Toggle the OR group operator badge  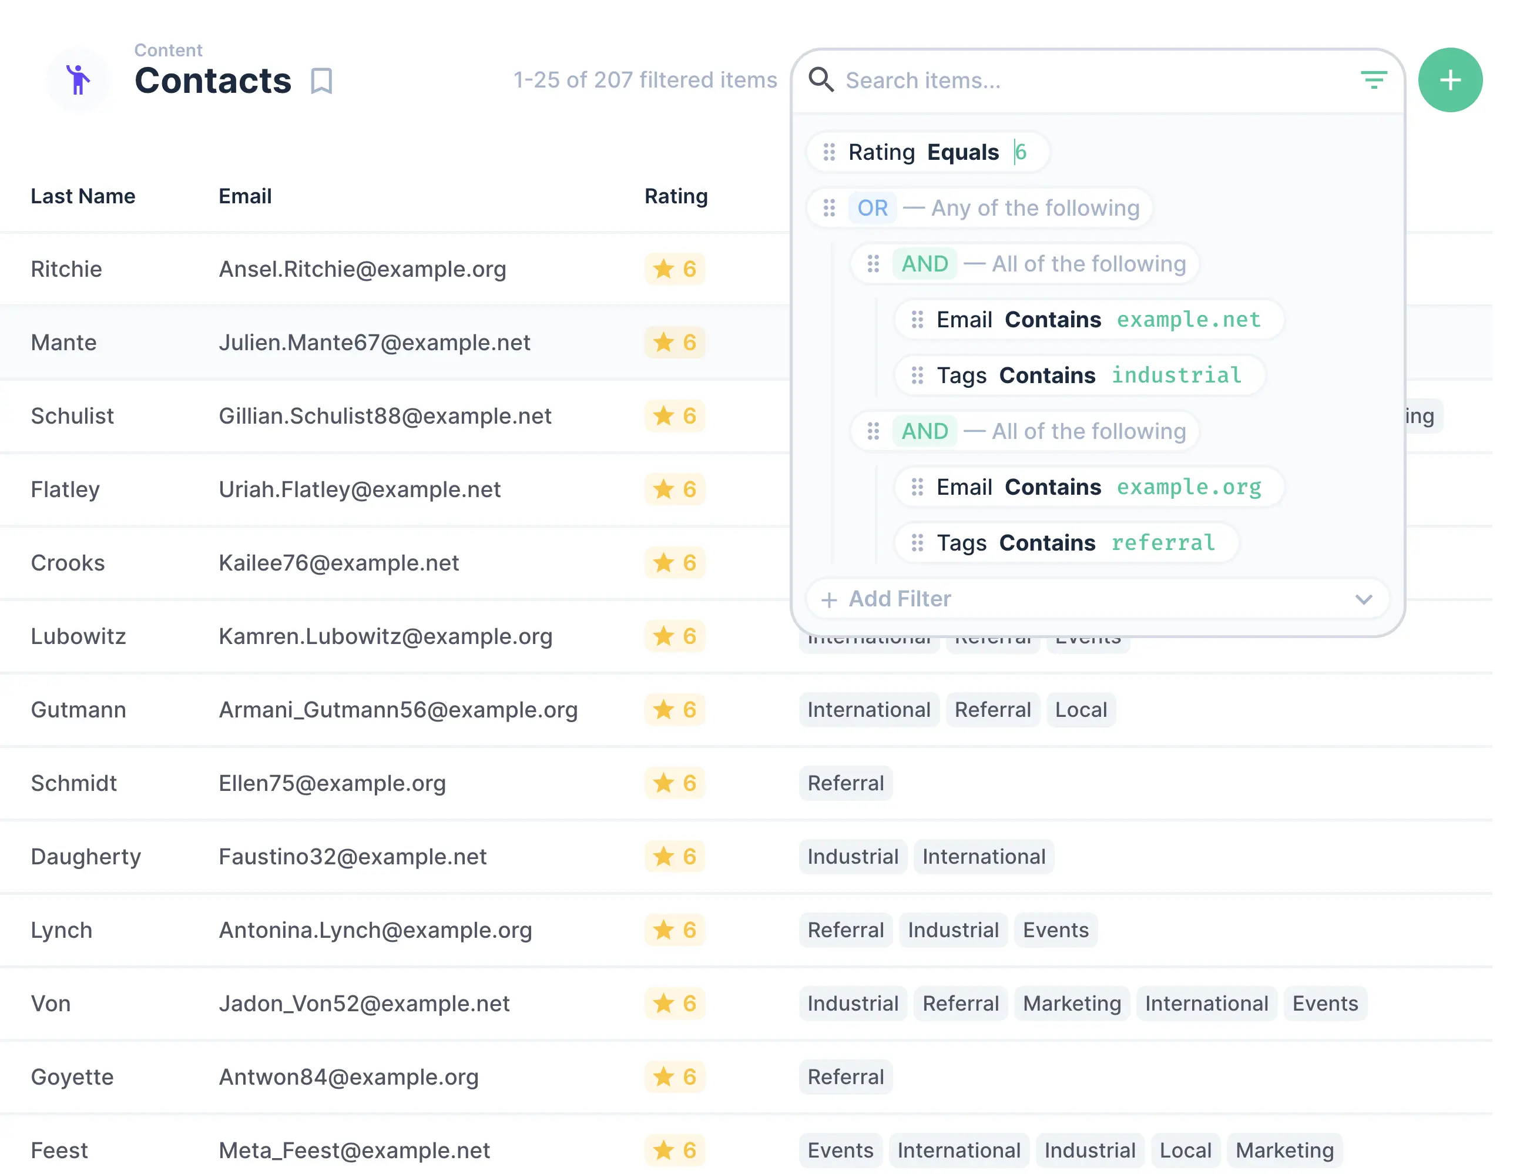(872, 208)
